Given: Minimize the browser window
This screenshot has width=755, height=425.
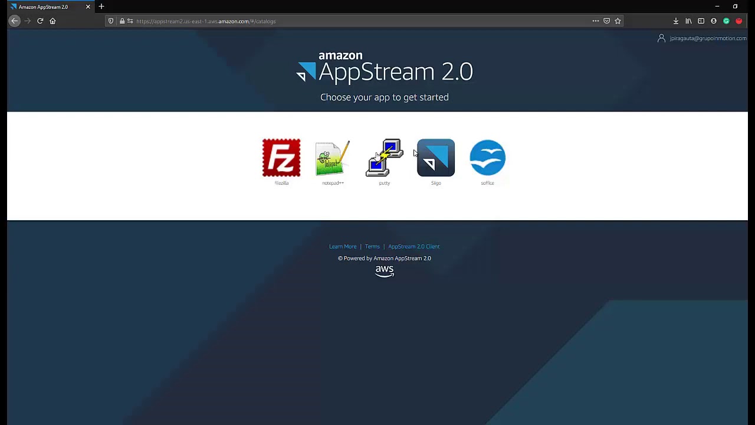Looking at the screenshot, I should click(x=717, y=6).
